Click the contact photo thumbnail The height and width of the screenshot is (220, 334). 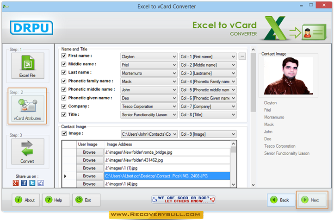(x=288, y=76)
